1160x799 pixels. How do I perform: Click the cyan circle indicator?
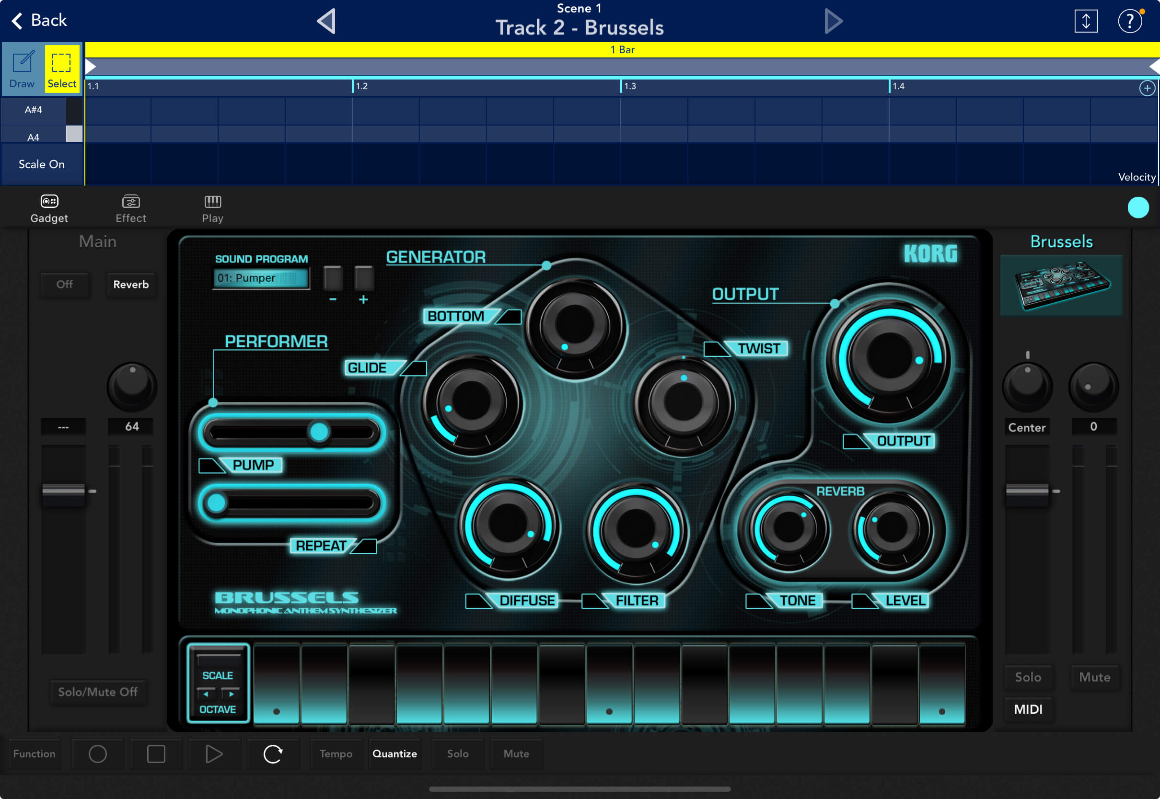tap(1138, 208)
